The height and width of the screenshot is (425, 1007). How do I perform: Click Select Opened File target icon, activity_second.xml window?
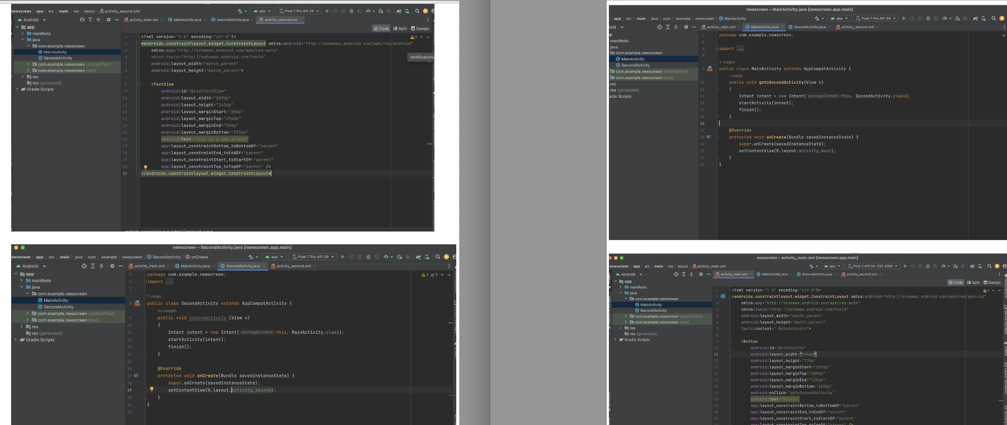click(x=82, y=20)
